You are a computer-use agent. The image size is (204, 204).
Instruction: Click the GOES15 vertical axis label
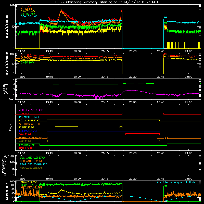pos(5,89)
